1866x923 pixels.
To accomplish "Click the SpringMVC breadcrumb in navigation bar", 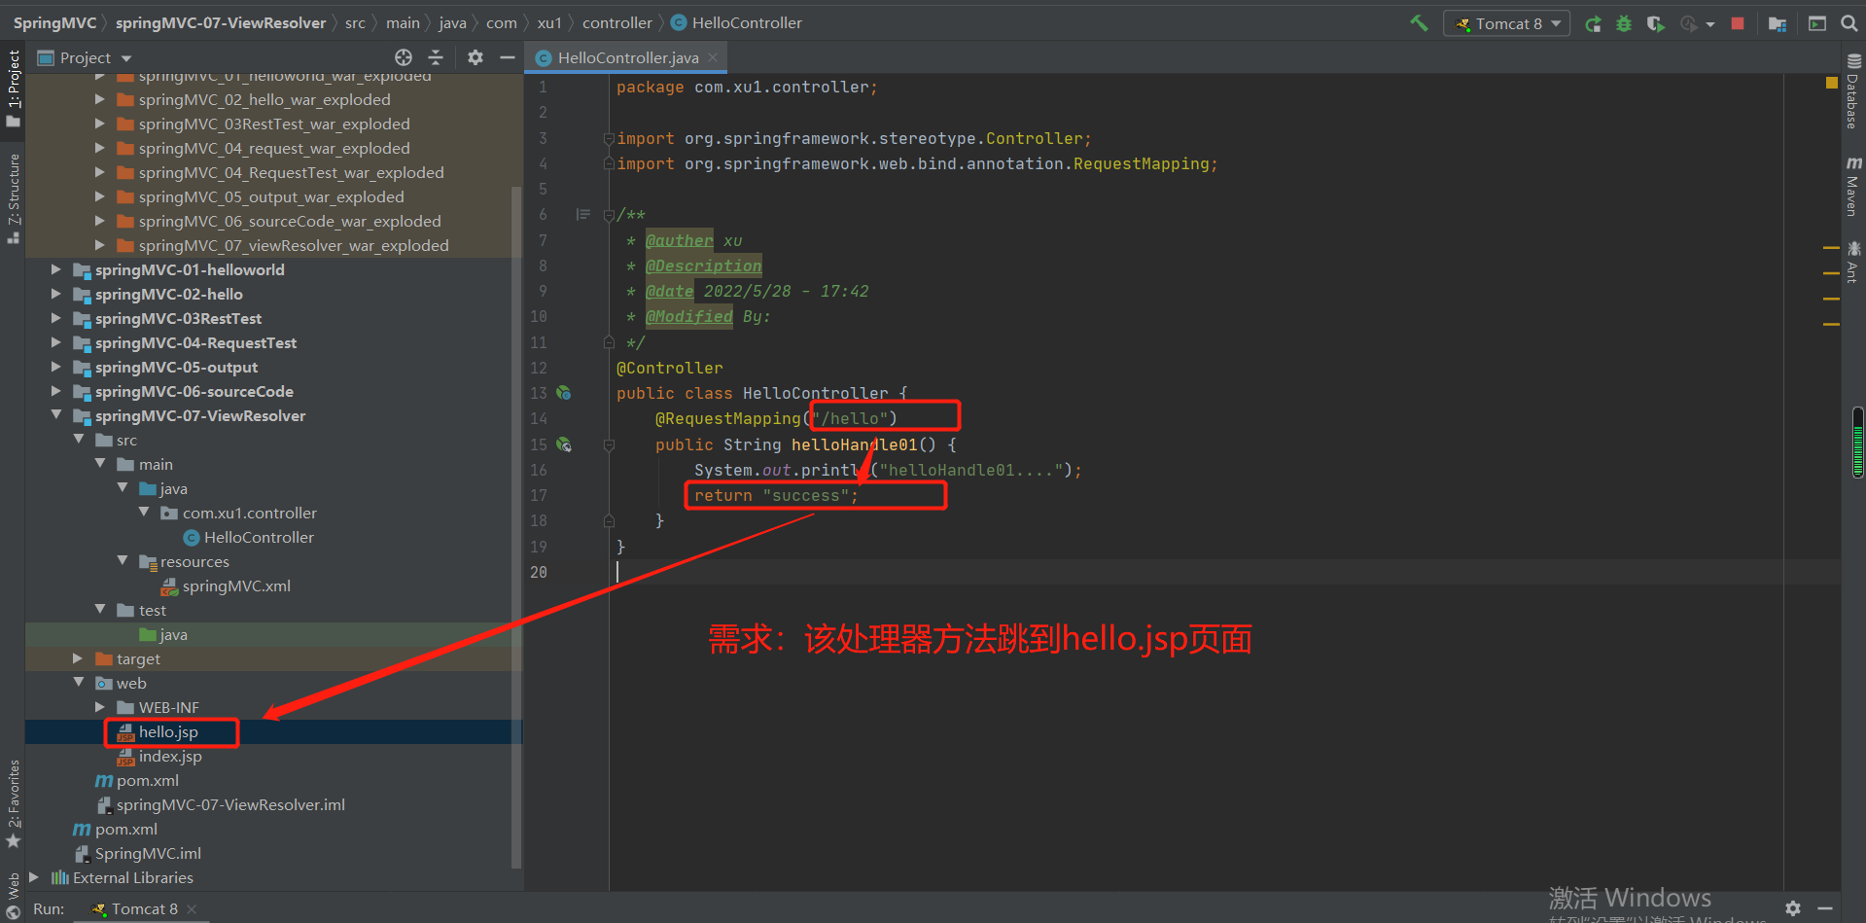I will 54,23.
